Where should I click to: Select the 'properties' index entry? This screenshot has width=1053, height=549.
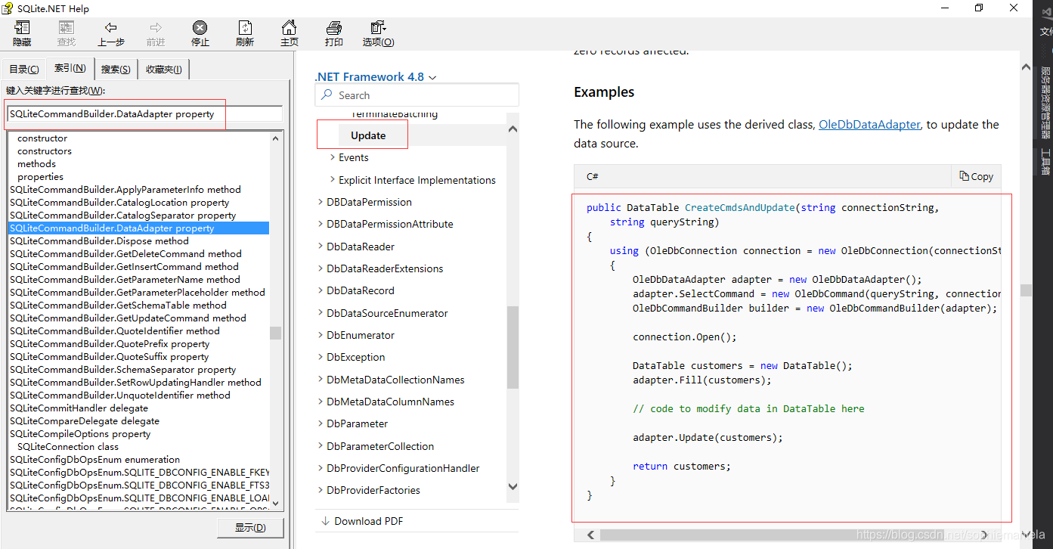pos(40,176)
